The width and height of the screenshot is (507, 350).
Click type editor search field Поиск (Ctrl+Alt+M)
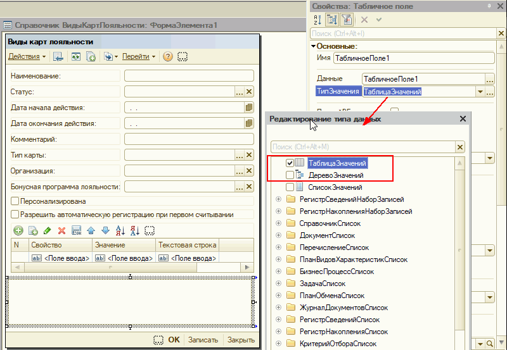coord(363,147)
